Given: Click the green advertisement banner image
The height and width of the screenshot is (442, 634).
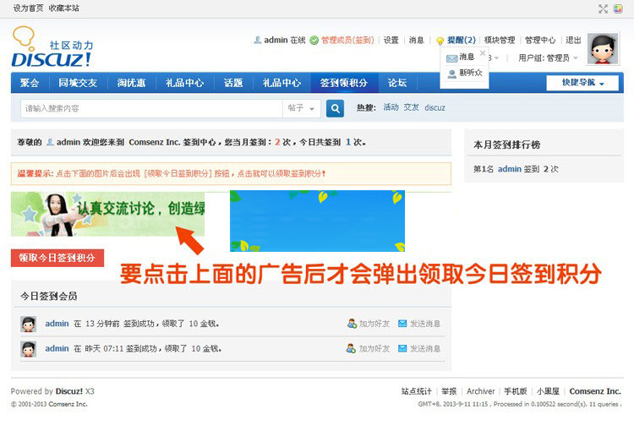Looking at the screenshot, I should pos(107,214).
